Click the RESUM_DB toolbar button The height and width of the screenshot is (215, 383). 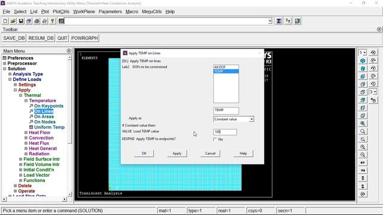[x=41, y=38]
